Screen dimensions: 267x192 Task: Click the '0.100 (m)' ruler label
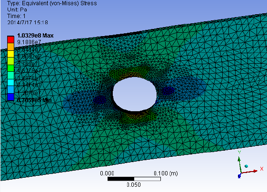166,173
